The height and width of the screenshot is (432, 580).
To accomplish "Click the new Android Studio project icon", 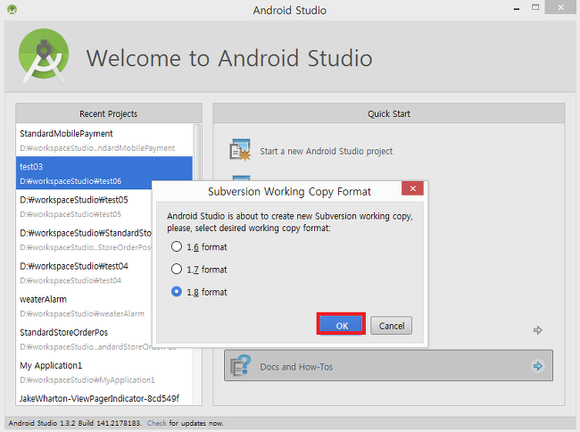I will [x=240, y=150].
